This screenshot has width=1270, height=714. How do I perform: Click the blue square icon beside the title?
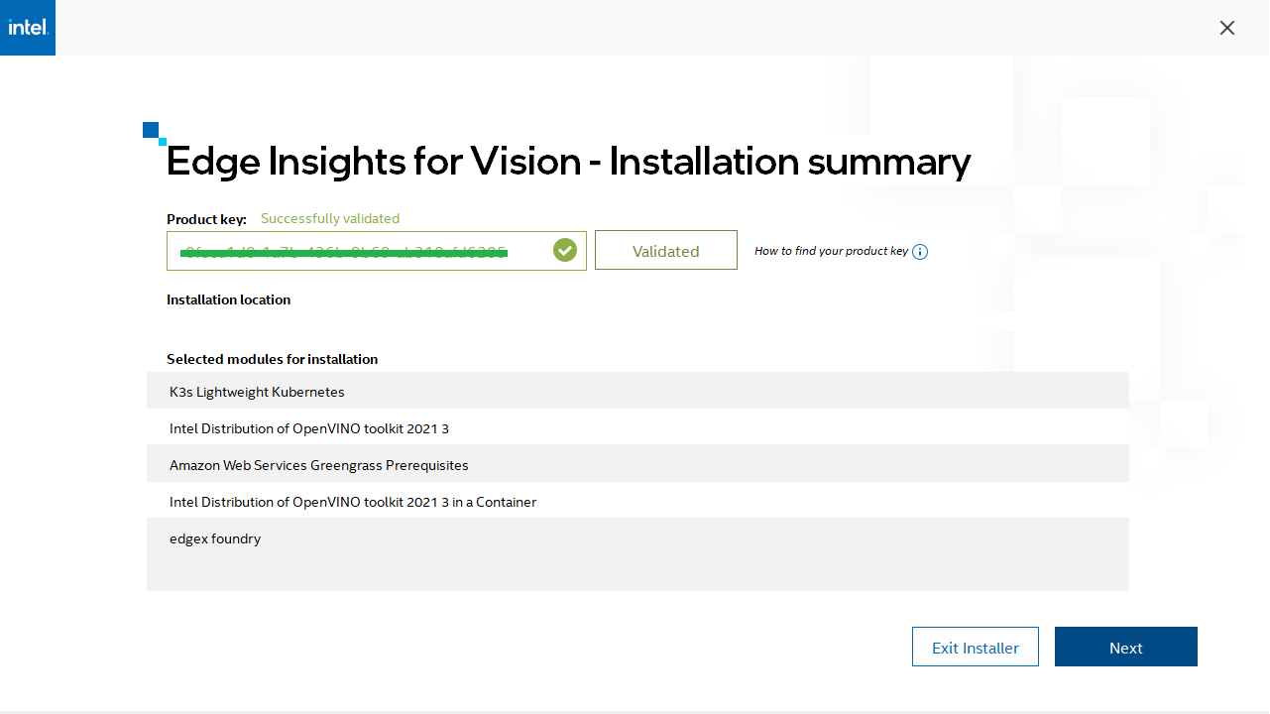point(153,132)
